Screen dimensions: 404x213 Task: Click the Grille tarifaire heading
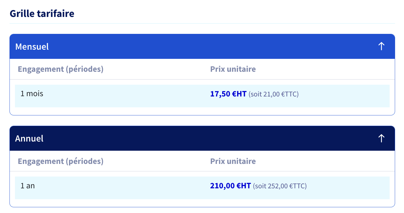point(42,13)
